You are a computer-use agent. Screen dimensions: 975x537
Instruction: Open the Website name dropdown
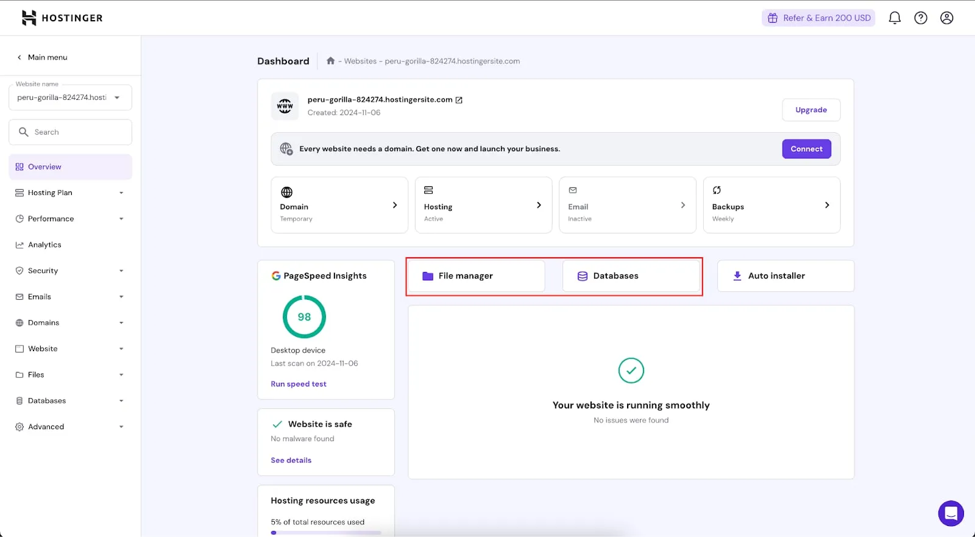[70, 98]
